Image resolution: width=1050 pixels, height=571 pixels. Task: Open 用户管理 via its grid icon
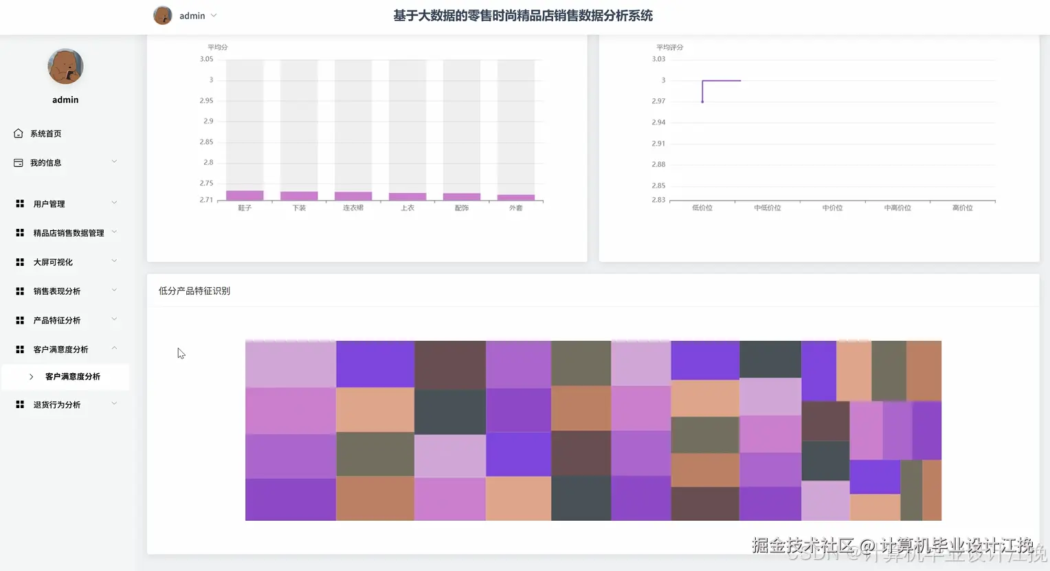click(x=20, y=203)
